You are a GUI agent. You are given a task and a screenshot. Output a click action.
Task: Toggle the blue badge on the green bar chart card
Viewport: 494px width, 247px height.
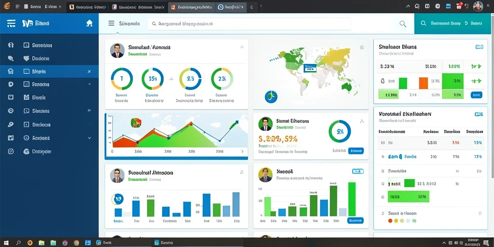pos(357,171)
